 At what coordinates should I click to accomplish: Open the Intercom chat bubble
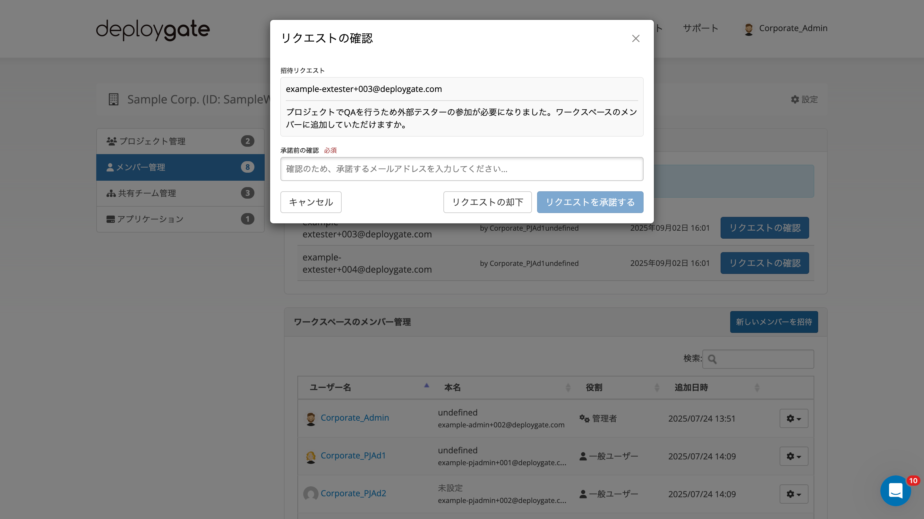[x=896, y=491]
